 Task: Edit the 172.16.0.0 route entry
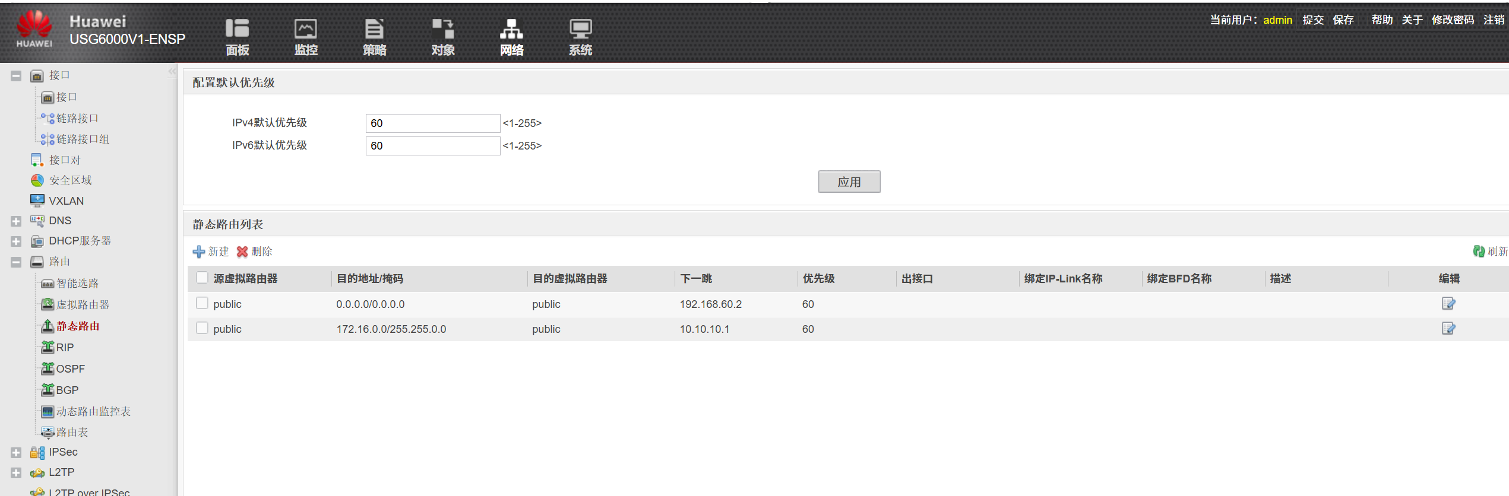coord(1448,329)
